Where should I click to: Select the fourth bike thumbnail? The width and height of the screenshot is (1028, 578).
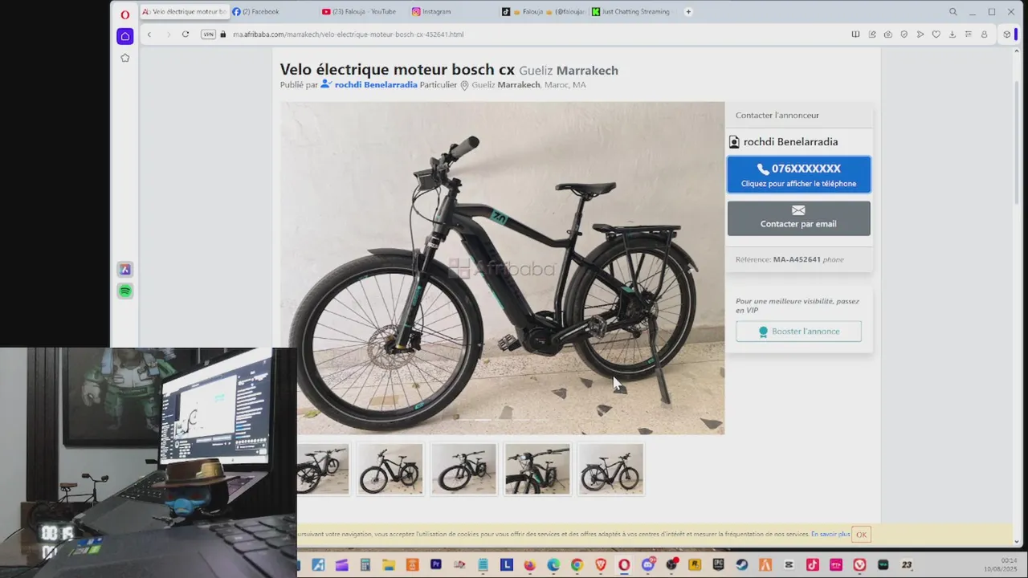(537, 470)
